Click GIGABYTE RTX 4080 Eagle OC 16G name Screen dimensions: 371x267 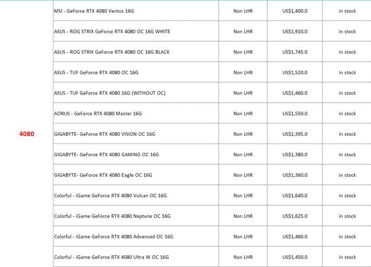[x=103, y=175]
